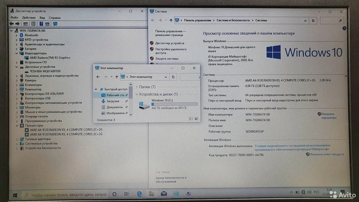
Task: Click the help question mark in Система window
Action: 344,28
